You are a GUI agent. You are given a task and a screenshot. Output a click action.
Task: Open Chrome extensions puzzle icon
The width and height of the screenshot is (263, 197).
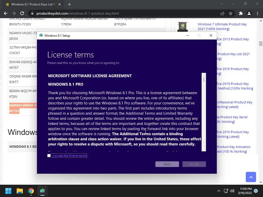click(241, 13)
